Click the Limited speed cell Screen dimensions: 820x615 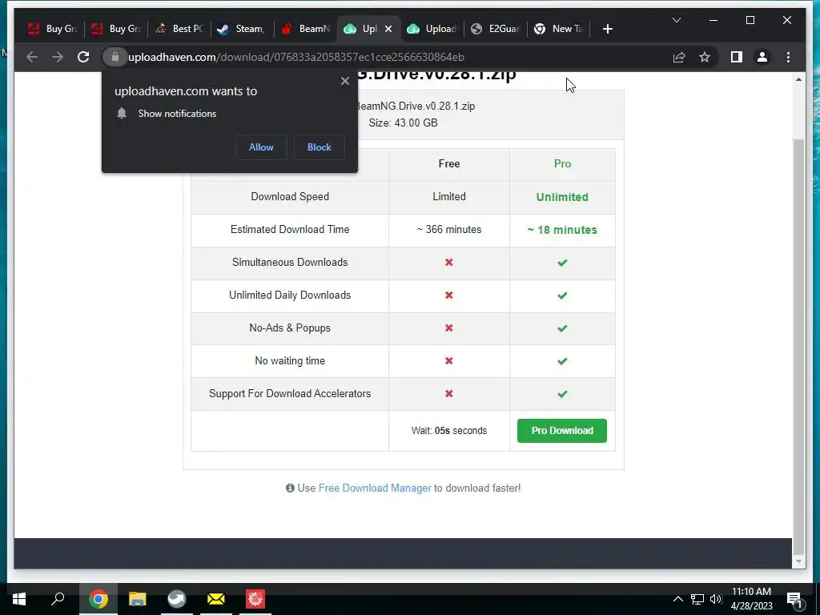click(x=448, y=197)
